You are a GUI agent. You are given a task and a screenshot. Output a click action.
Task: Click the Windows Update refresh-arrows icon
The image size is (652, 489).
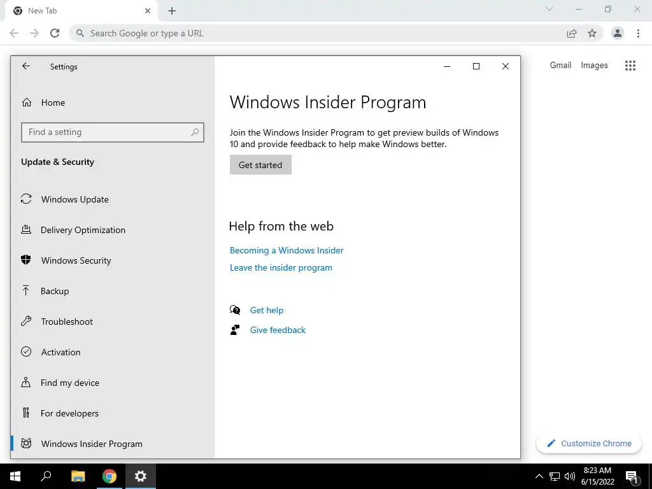click(x=26, y=199)
